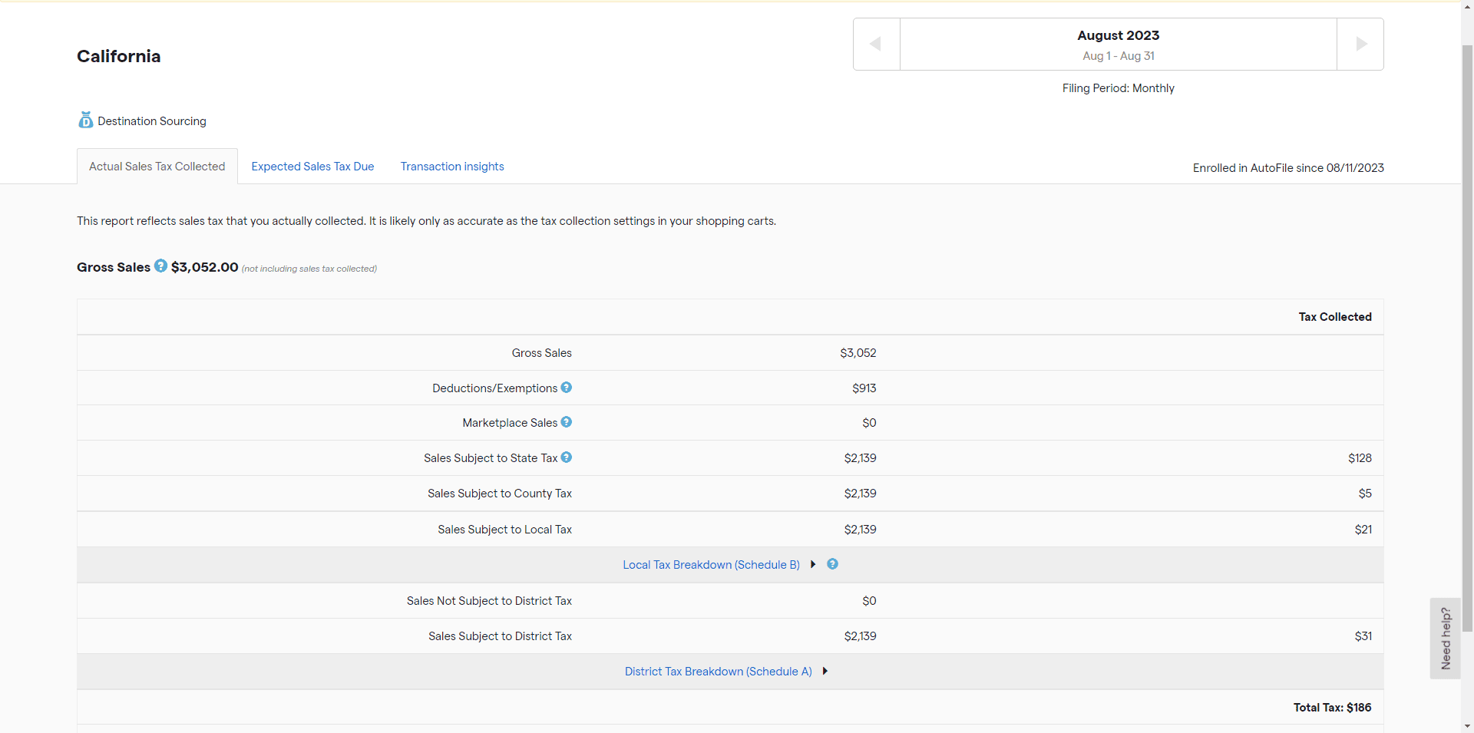The image size is (1474, 733).
Task: Open Marketplace Sales help icon
Action: 567,422
